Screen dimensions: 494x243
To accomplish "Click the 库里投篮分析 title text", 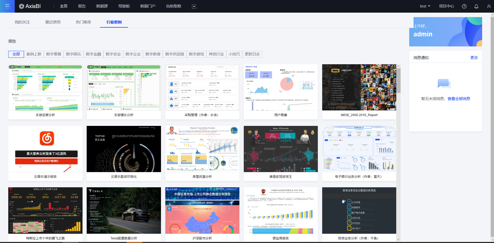I will [x=202, y=177].
